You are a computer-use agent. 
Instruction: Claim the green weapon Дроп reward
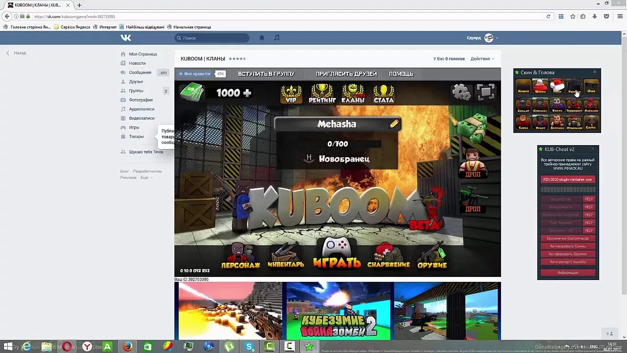(x=472, y=200)
